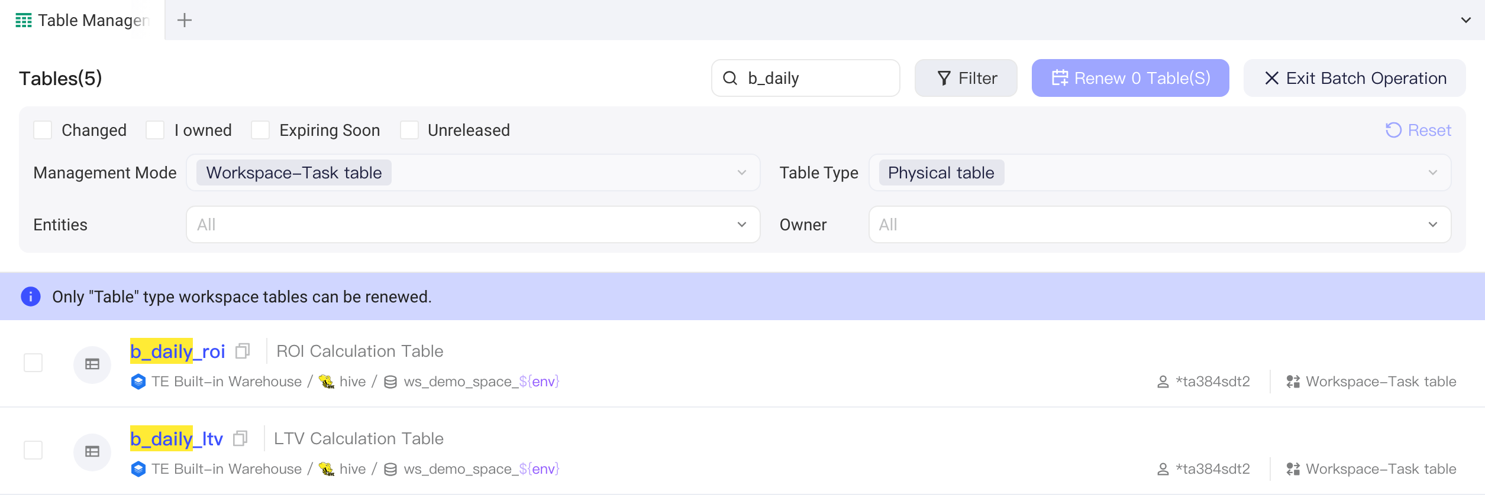Click the search magnifier icon
This screenshot has height=495, width=1485.
[x=730, y=78]
